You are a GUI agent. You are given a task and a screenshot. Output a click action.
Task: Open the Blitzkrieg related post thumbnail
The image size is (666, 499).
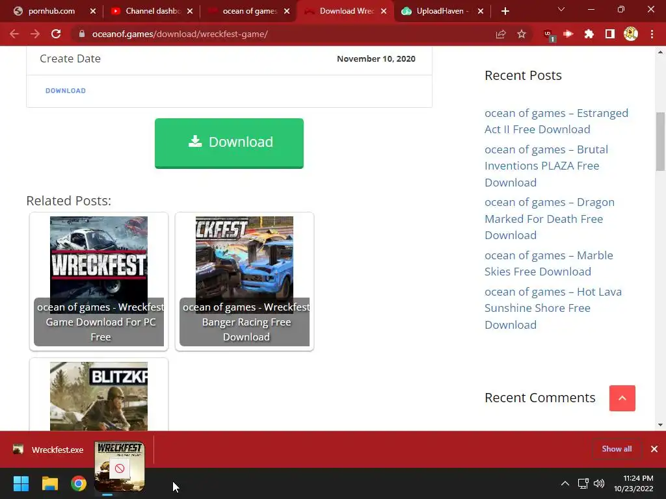99,396
